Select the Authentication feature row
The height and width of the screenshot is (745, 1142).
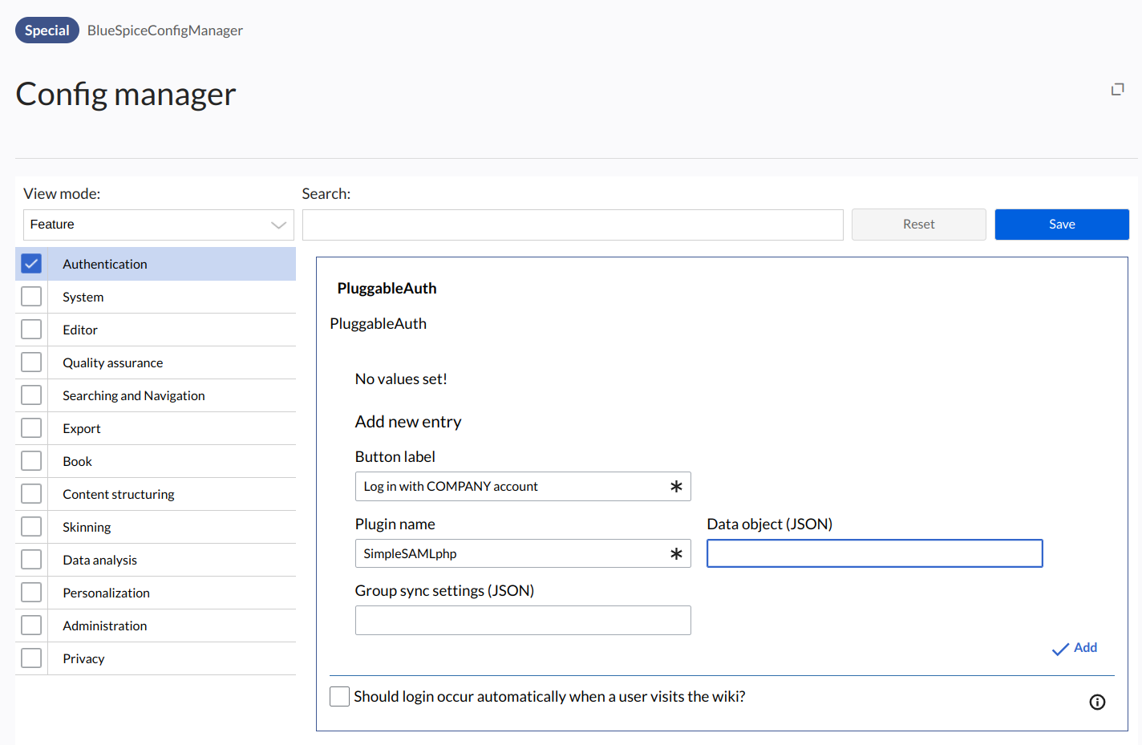tap(156, 264)
